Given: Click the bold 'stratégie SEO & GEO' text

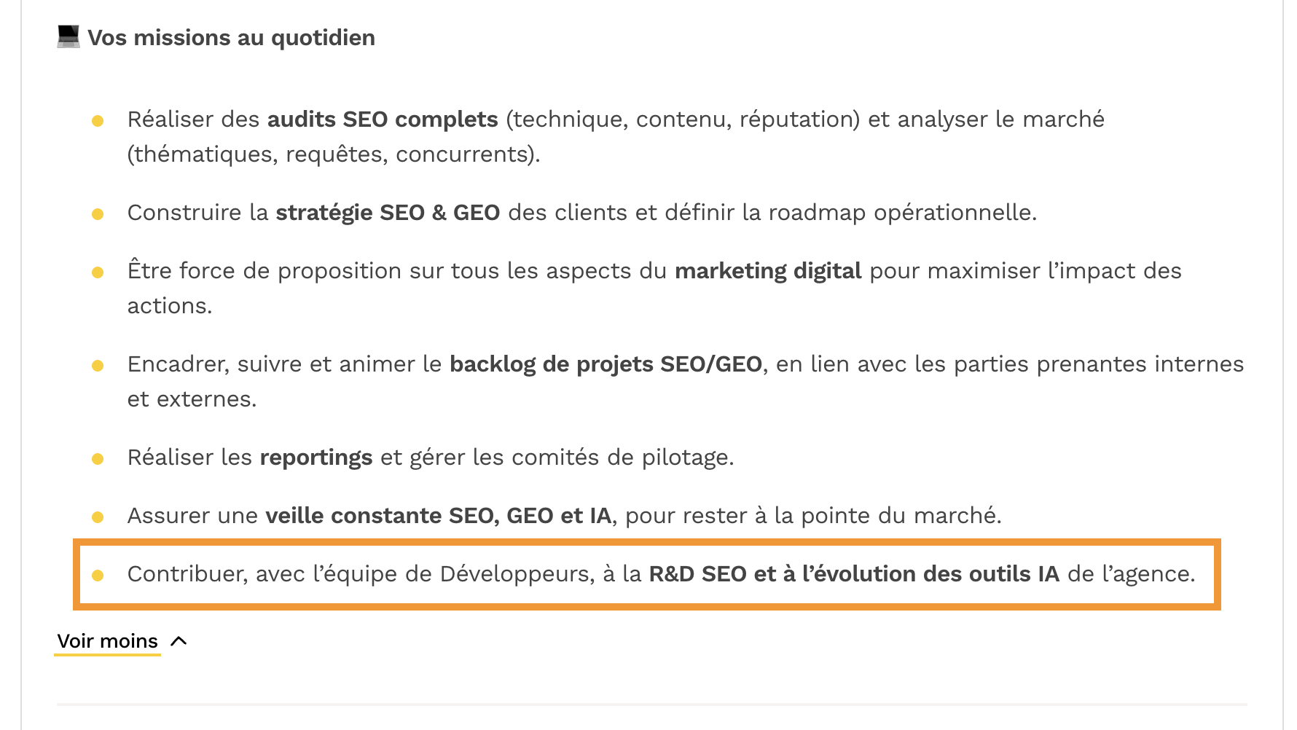Looking at the screenshot, I should [388, 213].
